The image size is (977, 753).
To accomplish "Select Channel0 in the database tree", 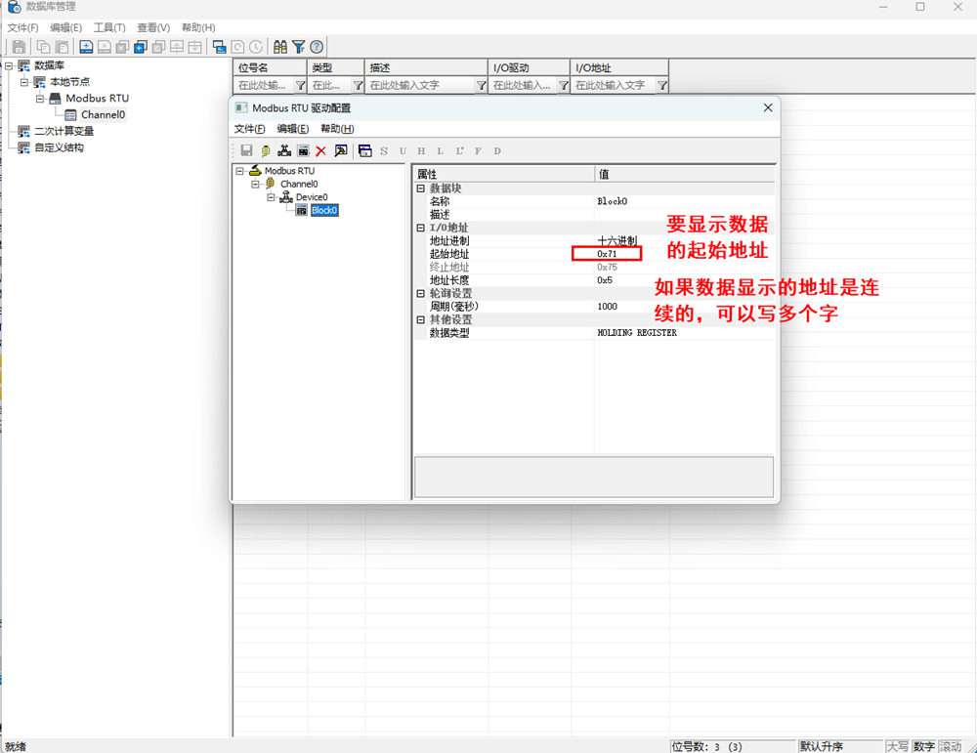I will (103, 114).
